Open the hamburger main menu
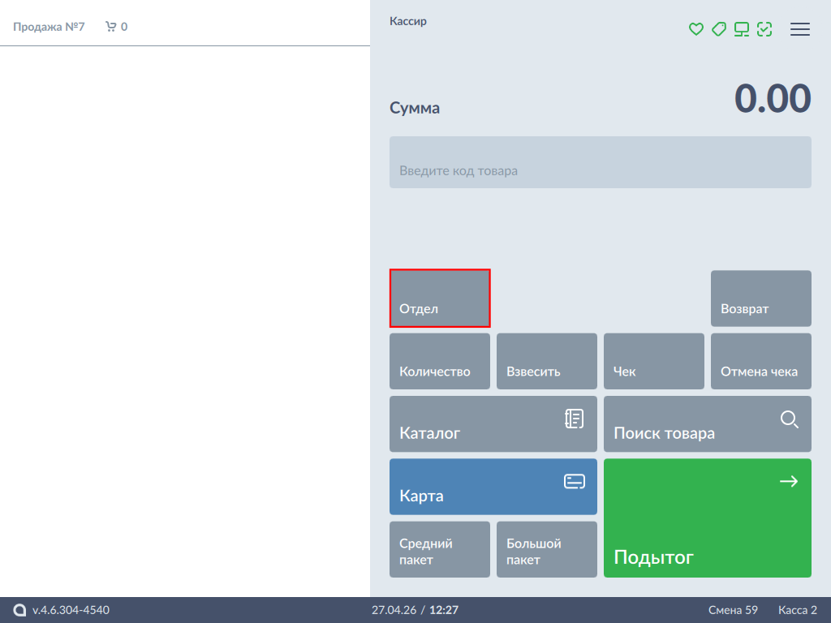The height and width of the screenshot is (623, 831). point(799,29)
